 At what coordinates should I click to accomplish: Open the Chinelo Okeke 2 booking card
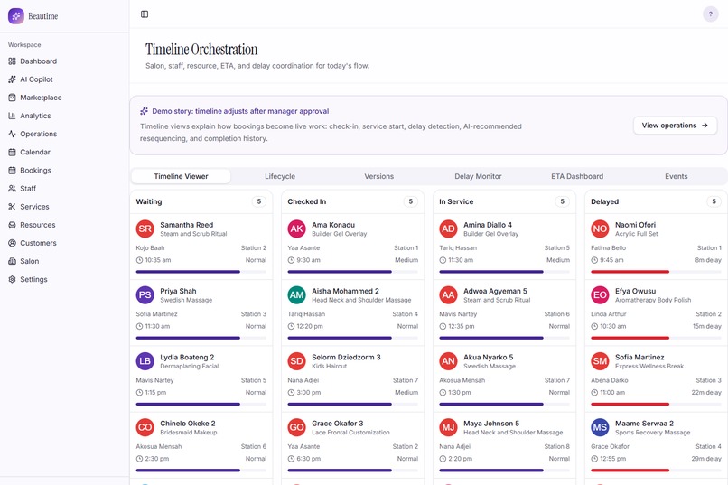tap(201, 445)
